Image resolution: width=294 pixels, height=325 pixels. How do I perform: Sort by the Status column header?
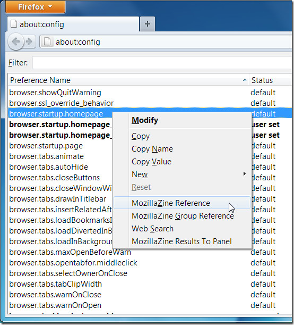(262, 80)
